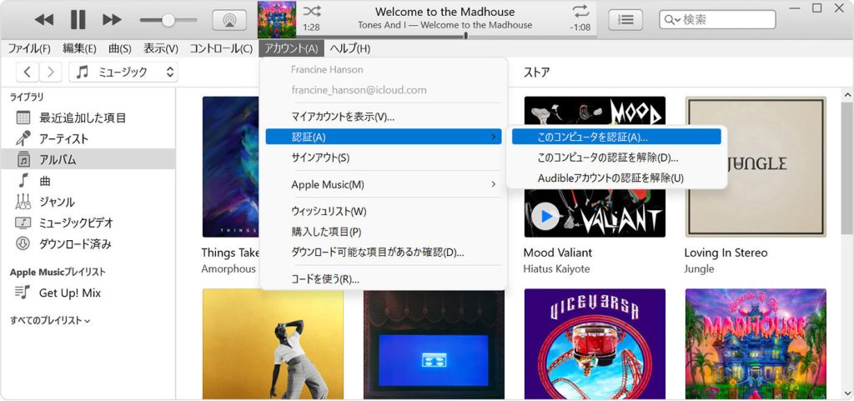
Task: Open the search options magnifier dropdown
Action: 672,20
